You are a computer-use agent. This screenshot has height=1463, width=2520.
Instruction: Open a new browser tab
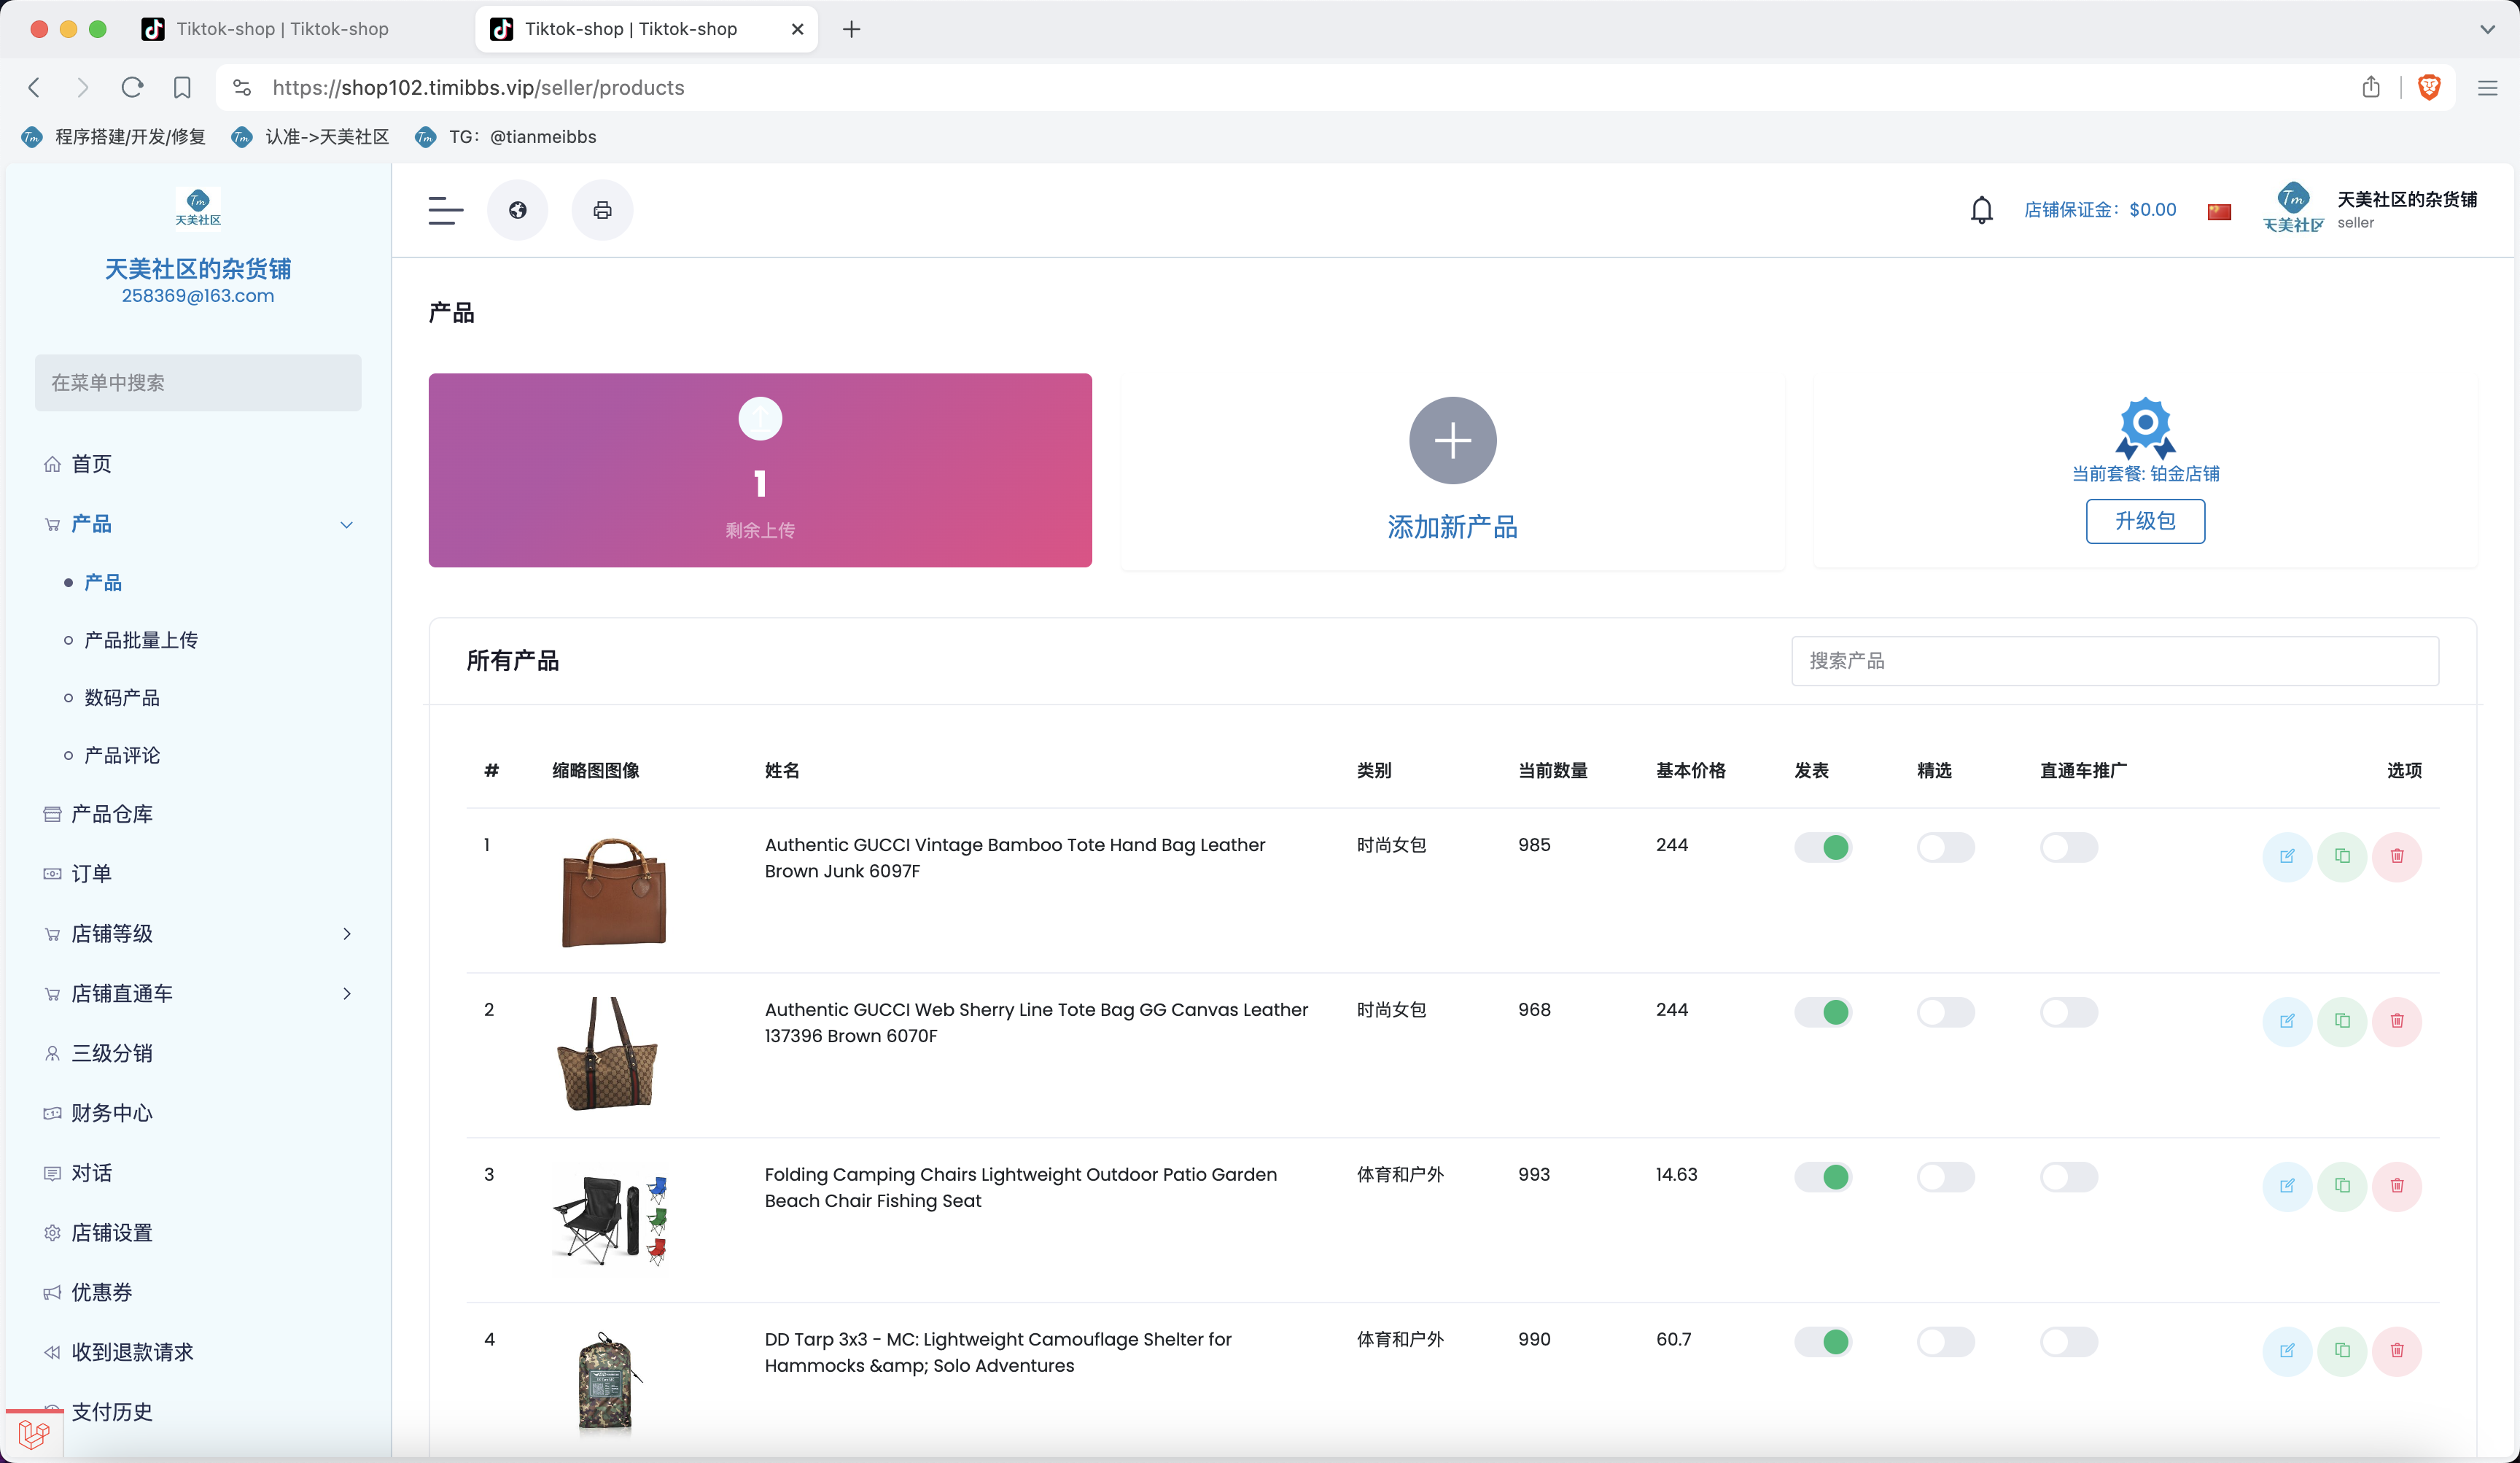[851, 29]
